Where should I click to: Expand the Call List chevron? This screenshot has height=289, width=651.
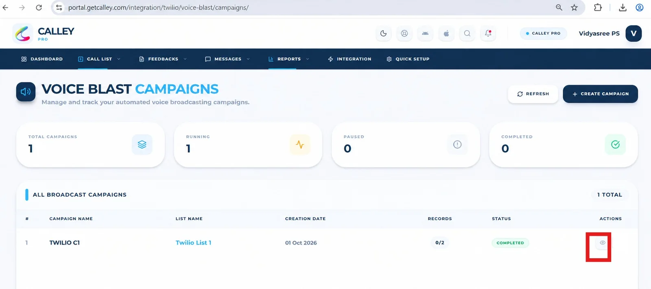[x=119, y=59]
